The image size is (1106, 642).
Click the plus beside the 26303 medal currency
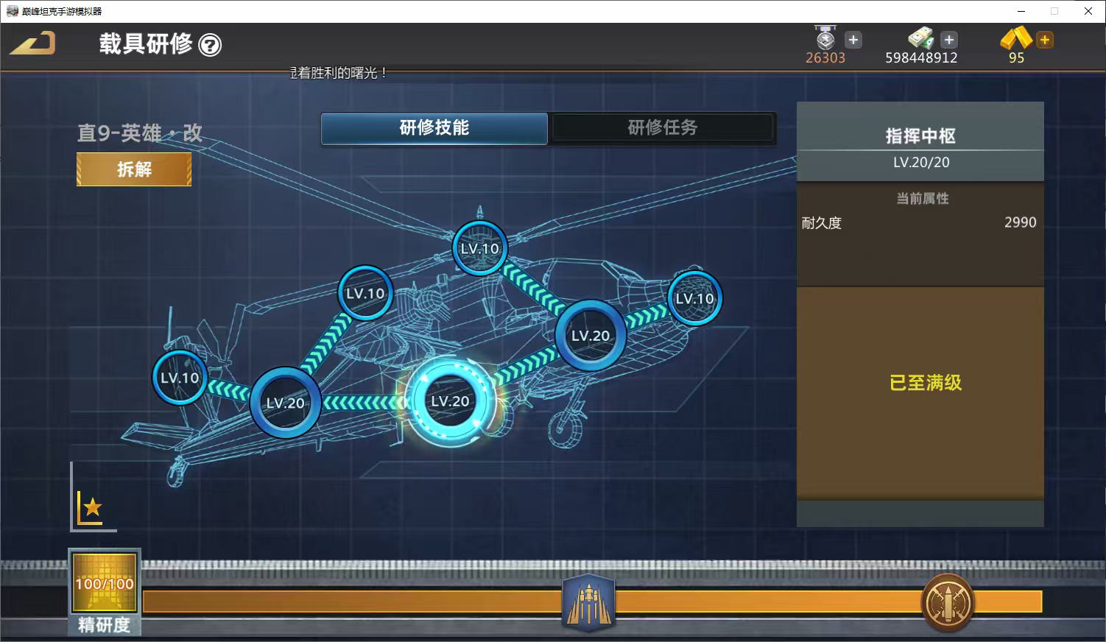pos(853,40)
